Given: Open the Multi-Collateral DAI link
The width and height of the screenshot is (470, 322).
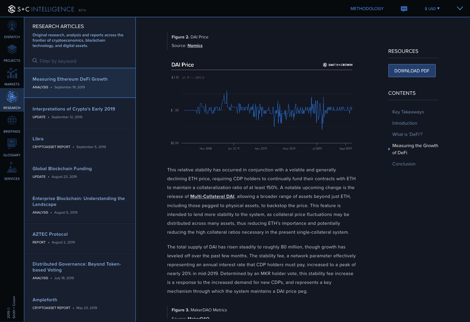Looking at the screenshot, I should 212,196.
